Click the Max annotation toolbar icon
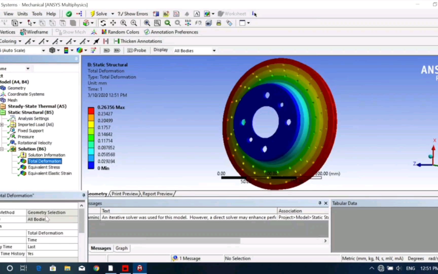 pyautogui.click(x=106, y=50)
